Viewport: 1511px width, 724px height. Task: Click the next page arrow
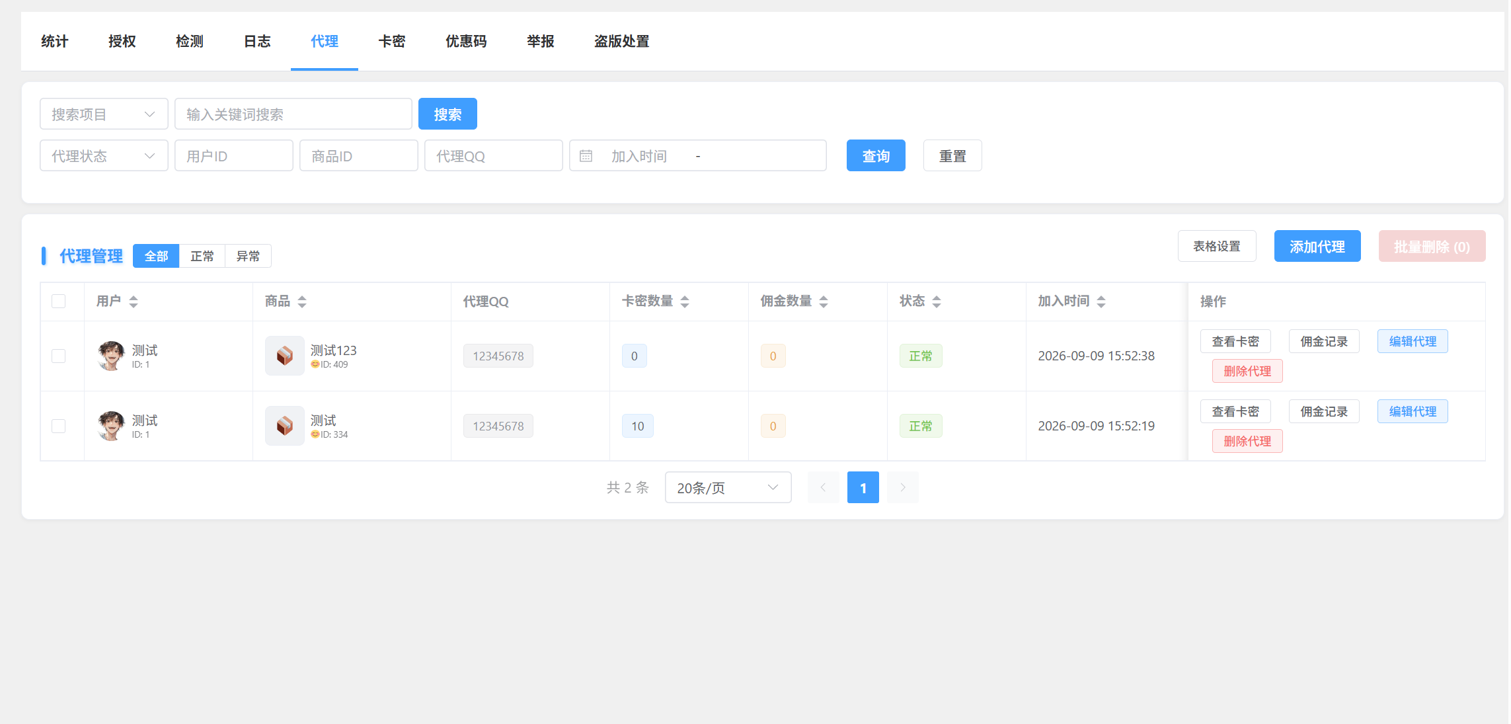point(903,487)
